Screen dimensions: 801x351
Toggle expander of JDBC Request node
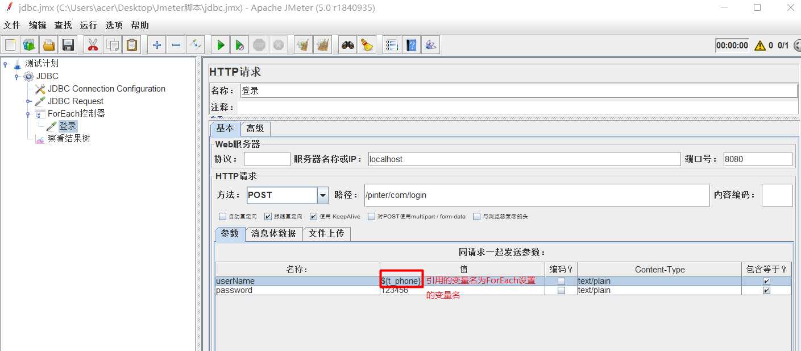pyautogui.click(x=28, y=101)
